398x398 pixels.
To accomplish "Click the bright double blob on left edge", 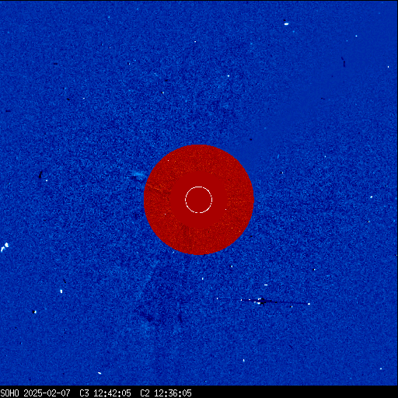I will (5, 247).
